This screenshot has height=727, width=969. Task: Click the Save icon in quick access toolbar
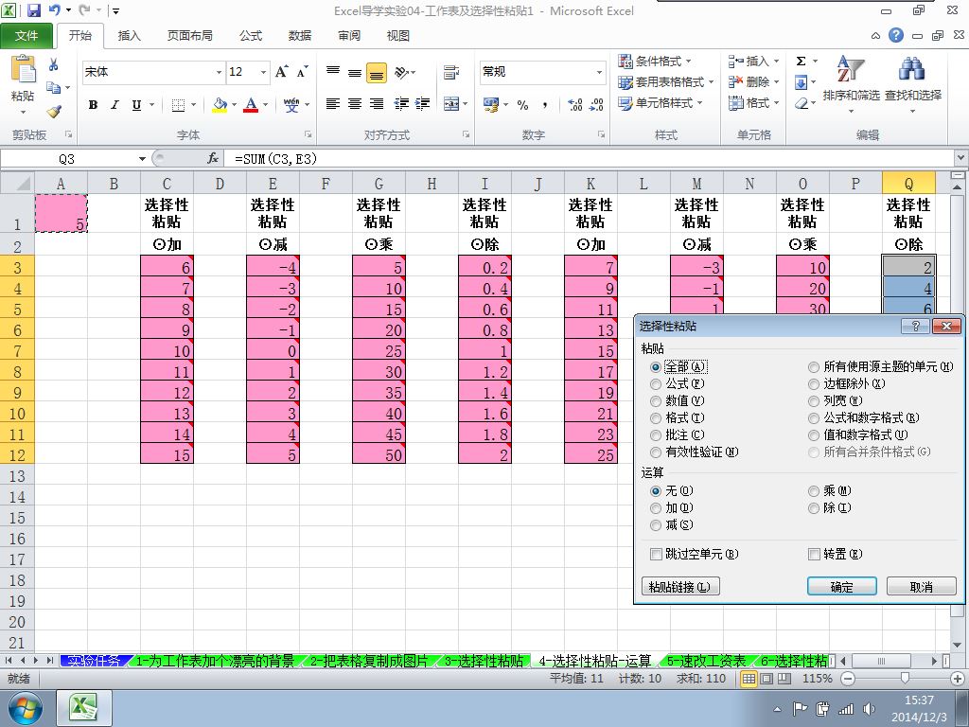coord(34,10)
